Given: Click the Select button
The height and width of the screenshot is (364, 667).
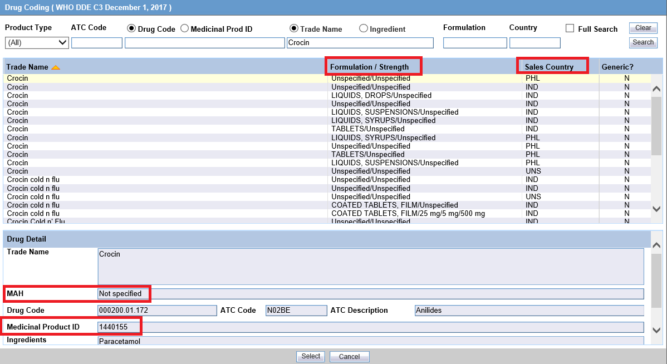Looking at the screenshot, I should 311,356.
